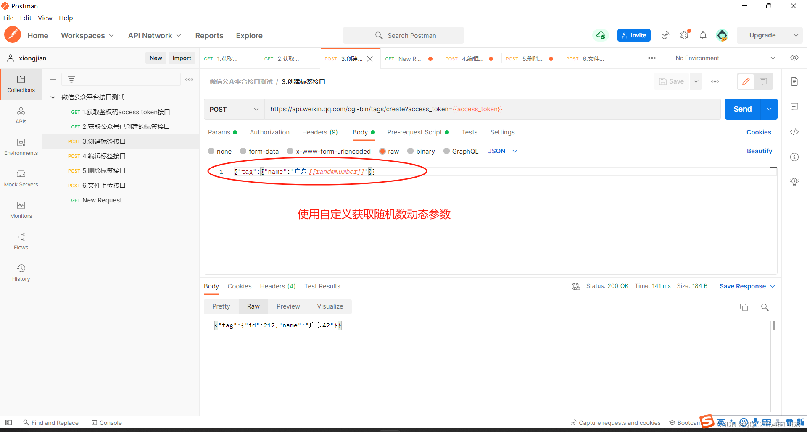Open the Cookies link
The image size is (807, 432).
(x=759, y=132)
